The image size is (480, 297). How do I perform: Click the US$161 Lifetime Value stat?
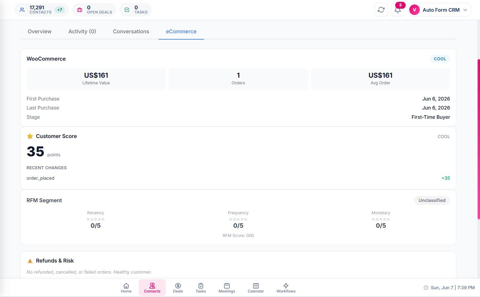(96, 79)
